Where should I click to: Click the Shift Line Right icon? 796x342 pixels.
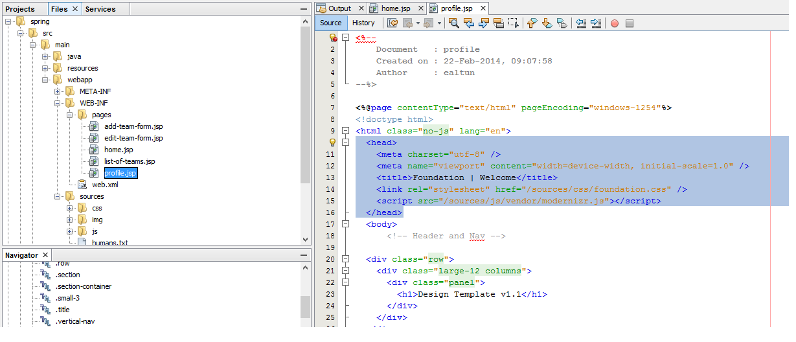596,23
